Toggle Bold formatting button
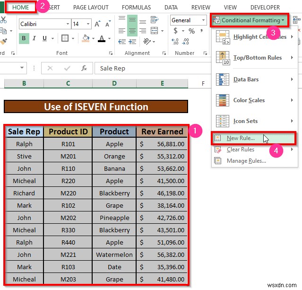302x290 pixels. tap(24, 38)
